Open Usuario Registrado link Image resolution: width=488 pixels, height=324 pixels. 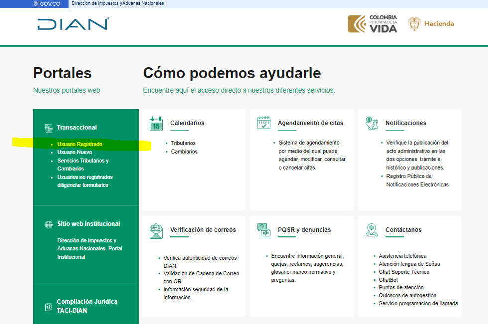pyautogui.click(x=80, y=144)
